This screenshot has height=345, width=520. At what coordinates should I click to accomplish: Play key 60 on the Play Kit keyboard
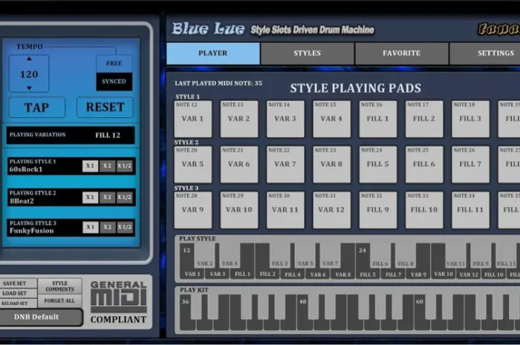tap(422, 324)
